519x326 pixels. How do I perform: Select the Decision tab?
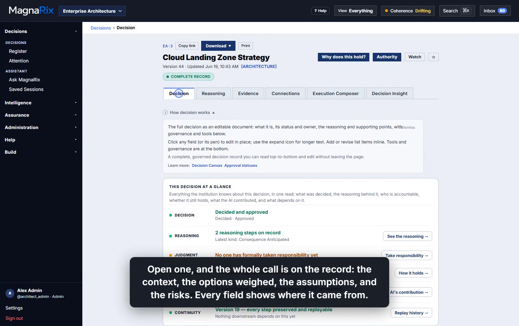point(179,93)
